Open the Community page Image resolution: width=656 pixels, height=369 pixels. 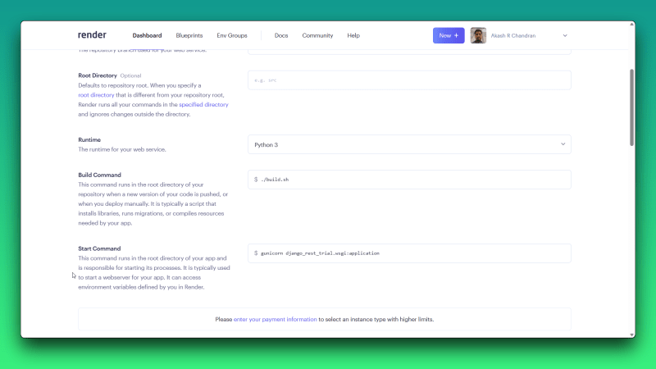coord(317,35)
